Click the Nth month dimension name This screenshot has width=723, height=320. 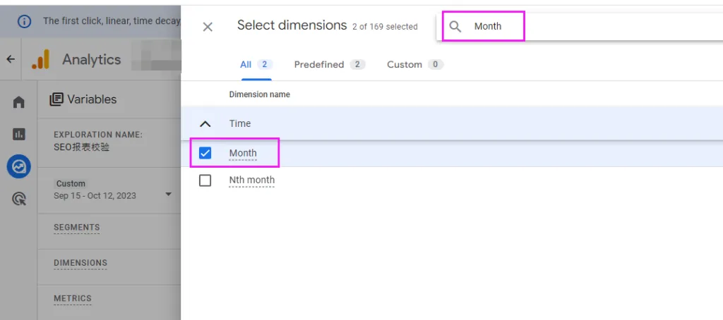[x=252, y=180]
